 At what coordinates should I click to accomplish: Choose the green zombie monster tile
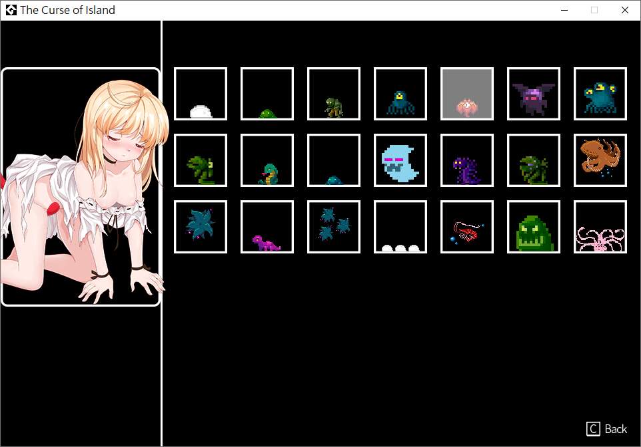[334, 94]
